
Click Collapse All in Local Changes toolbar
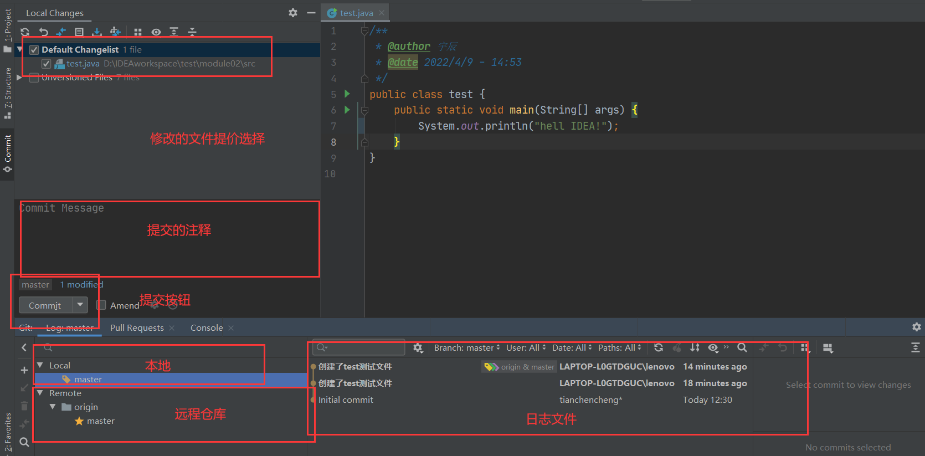192,32
